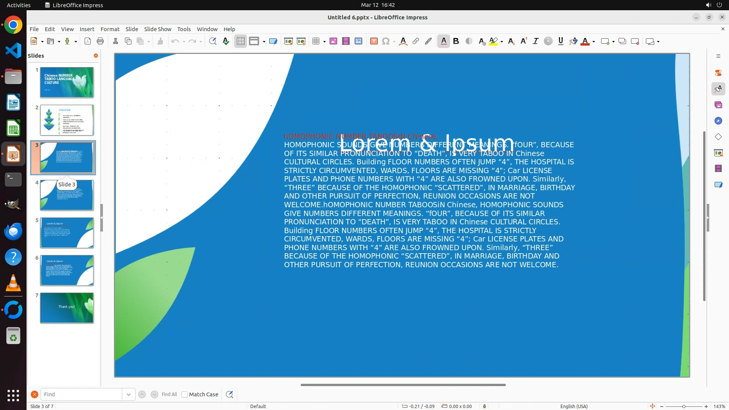Viewport: 729px width, 410px height.
Task: Enable the Match Case checkbox
Action: point(185,394)
